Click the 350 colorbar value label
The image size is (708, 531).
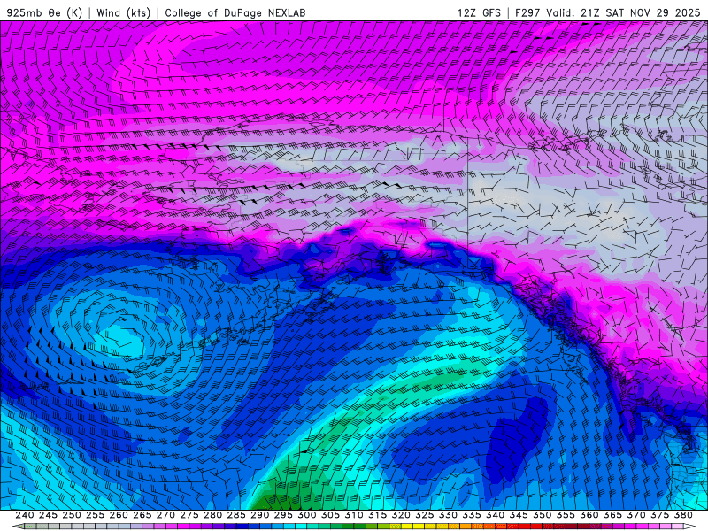tap(542, 515)
